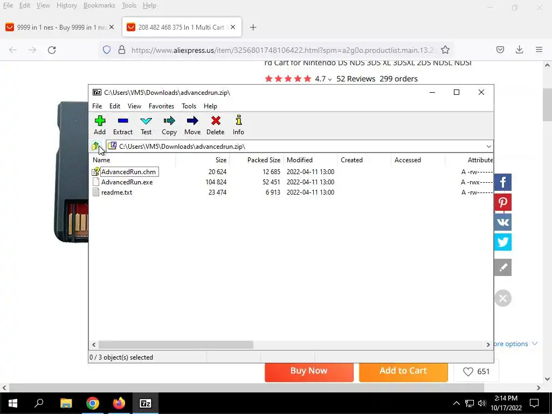Open the 7-Zip Tools menu
552x414 pixels.
(x=189, y=106)
